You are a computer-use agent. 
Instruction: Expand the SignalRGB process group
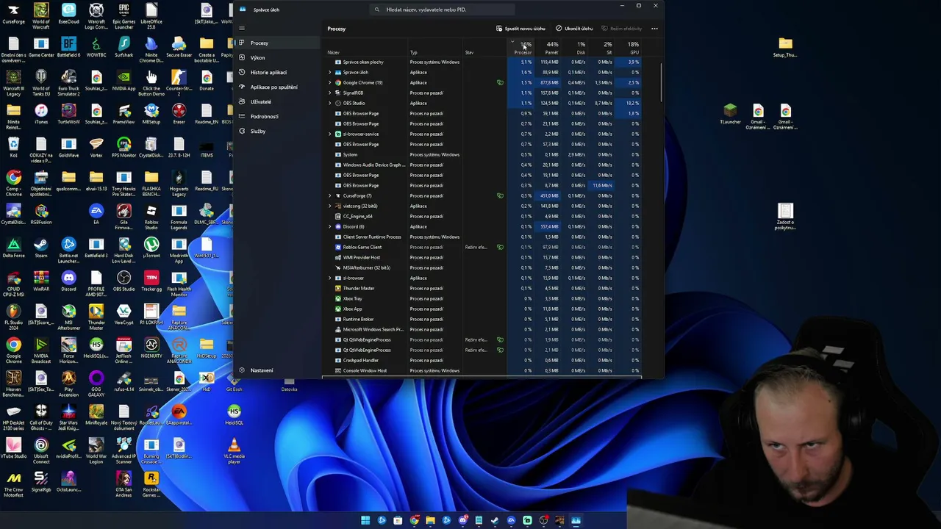coord(329,93)
